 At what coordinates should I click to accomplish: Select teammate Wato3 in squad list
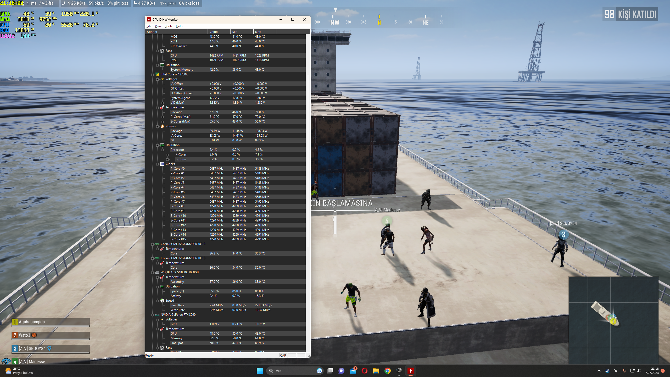(51, 335)
